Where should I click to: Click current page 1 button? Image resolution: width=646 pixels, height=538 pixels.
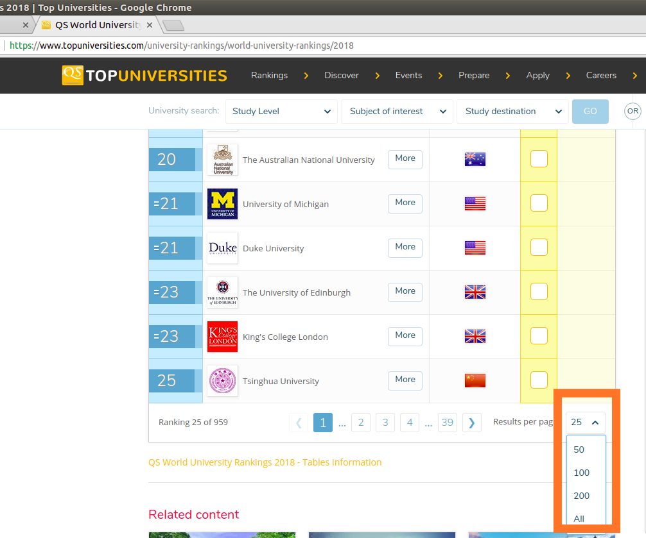[323, 423]
